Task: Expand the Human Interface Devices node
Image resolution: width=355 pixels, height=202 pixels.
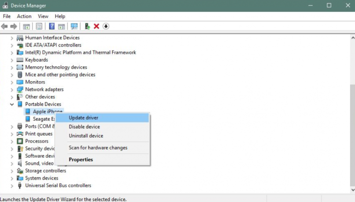Action: [x=12, y=38]
